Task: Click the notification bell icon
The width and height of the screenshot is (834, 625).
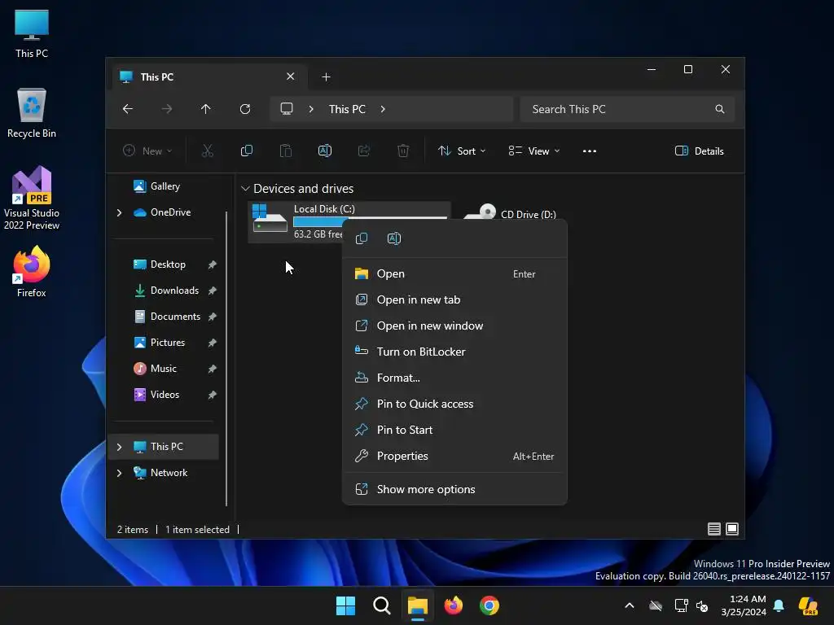Action: (x=779, y=605)
